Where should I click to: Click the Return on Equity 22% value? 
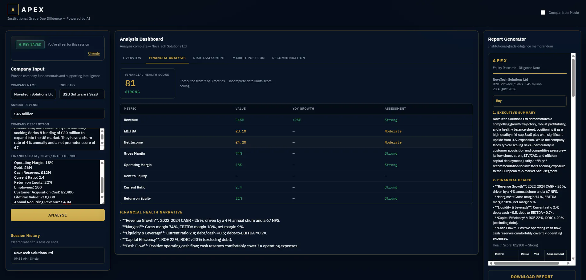239,198
